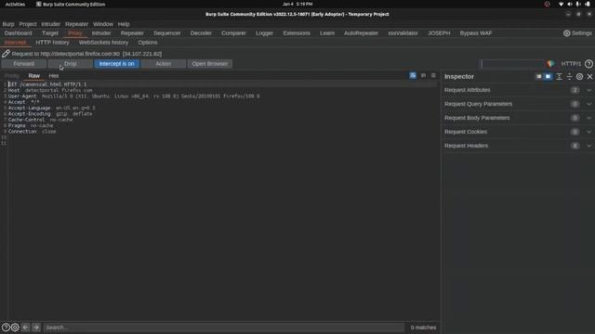Screen dimensions: 595x334
Task: Select the first message editor view icon
Action: click(413, 75)
